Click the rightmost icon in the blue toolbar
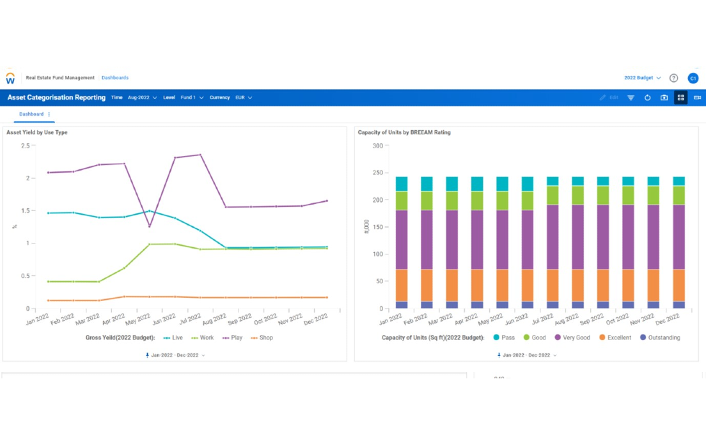The width and height of the screenshot is (706, 441). tap(698, 98)
